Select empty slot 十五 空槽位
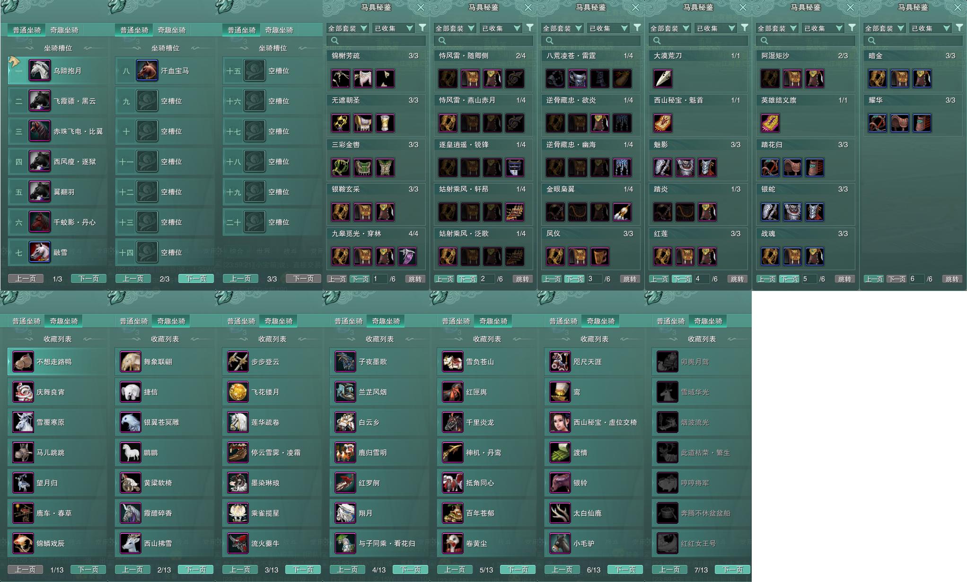 pyautogui.click(x=272, y=71)
